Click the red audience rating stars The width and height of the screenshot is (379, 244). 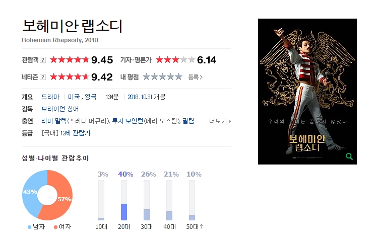pos(70,59)
